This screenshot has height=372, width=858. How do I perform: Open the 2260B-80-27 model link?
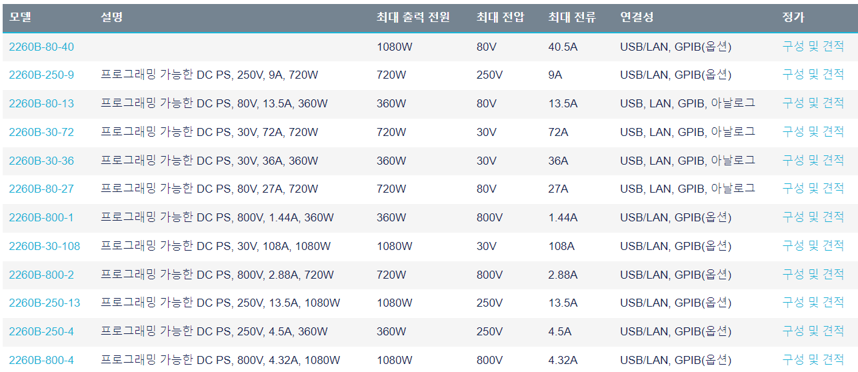click(41, 189)
